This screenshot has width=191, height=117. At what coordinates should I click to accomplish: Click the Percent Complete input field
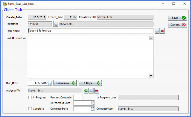(x=78, y=98)
